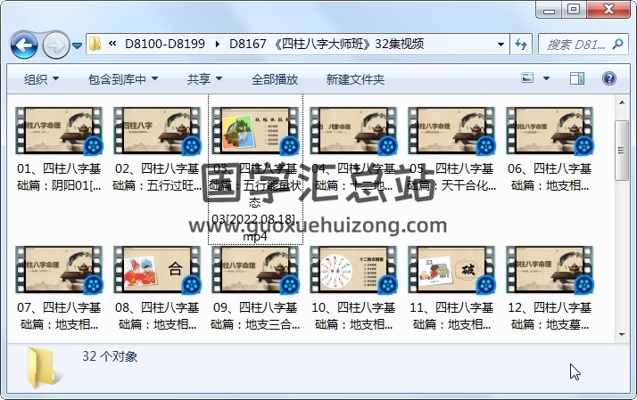Click file name 06、四柱八字基础篇：地支相
The height and width of the screenshot is (400, 637).
click(x=550, y=177)
